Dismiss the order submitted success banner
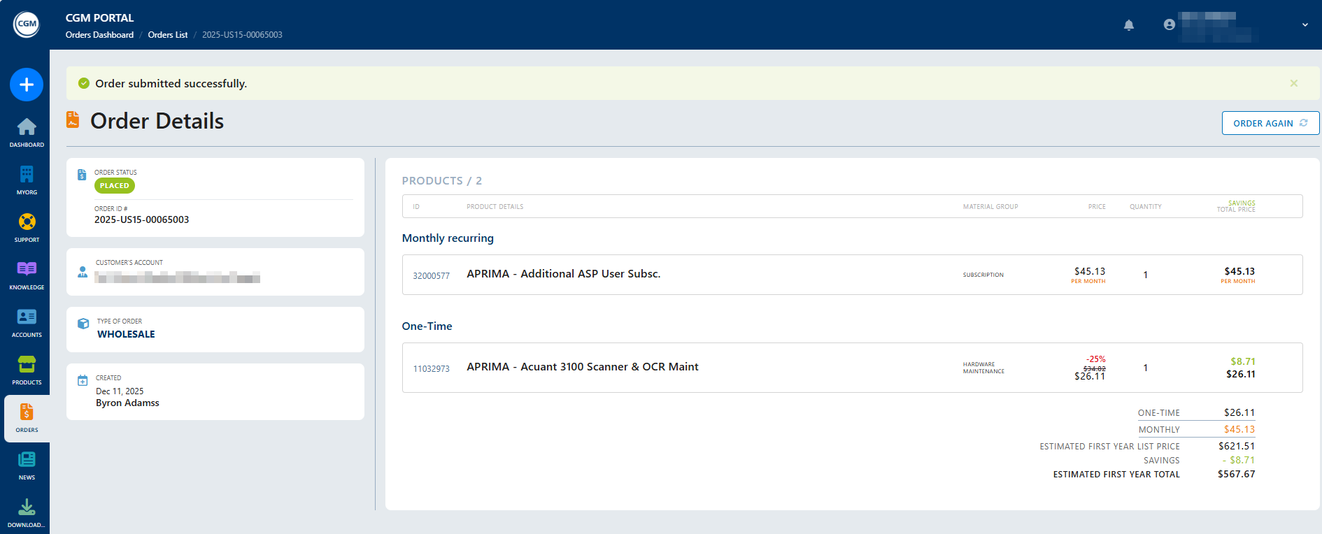This screenshot has width=1322, height=534. coord(1294,83)
